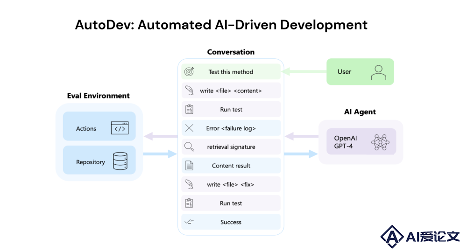Click the Actions label
Screen dimensions: 467x252
(x=86, y=128)
